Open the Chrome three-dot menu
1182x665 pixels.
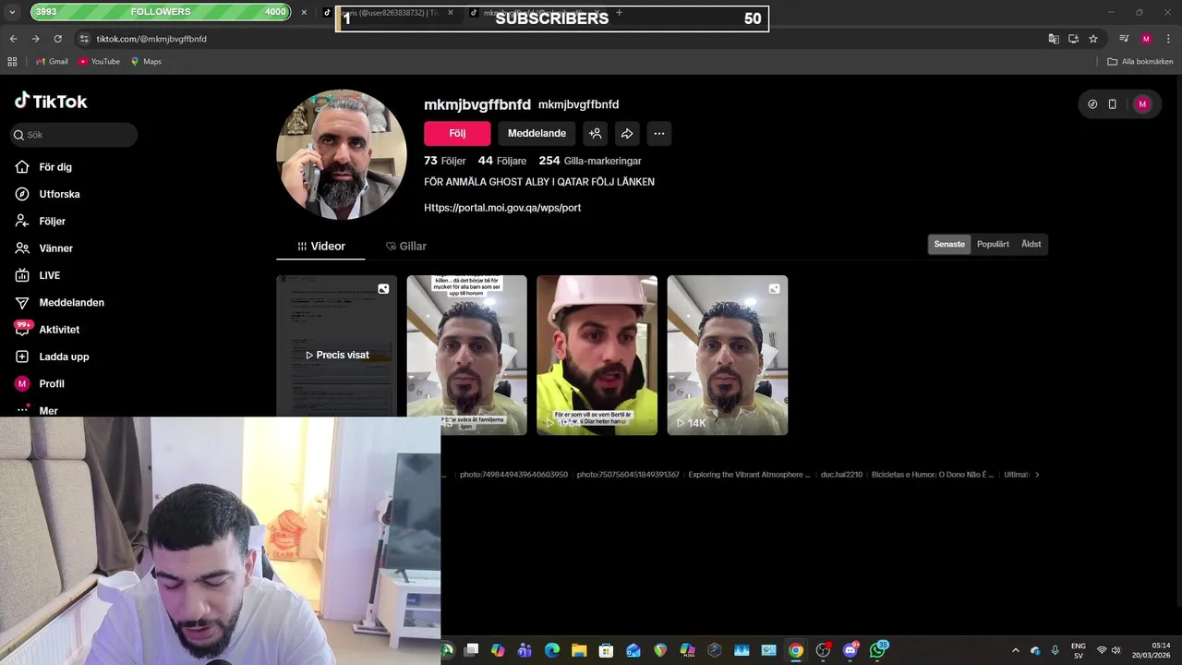pos(1167,39)
